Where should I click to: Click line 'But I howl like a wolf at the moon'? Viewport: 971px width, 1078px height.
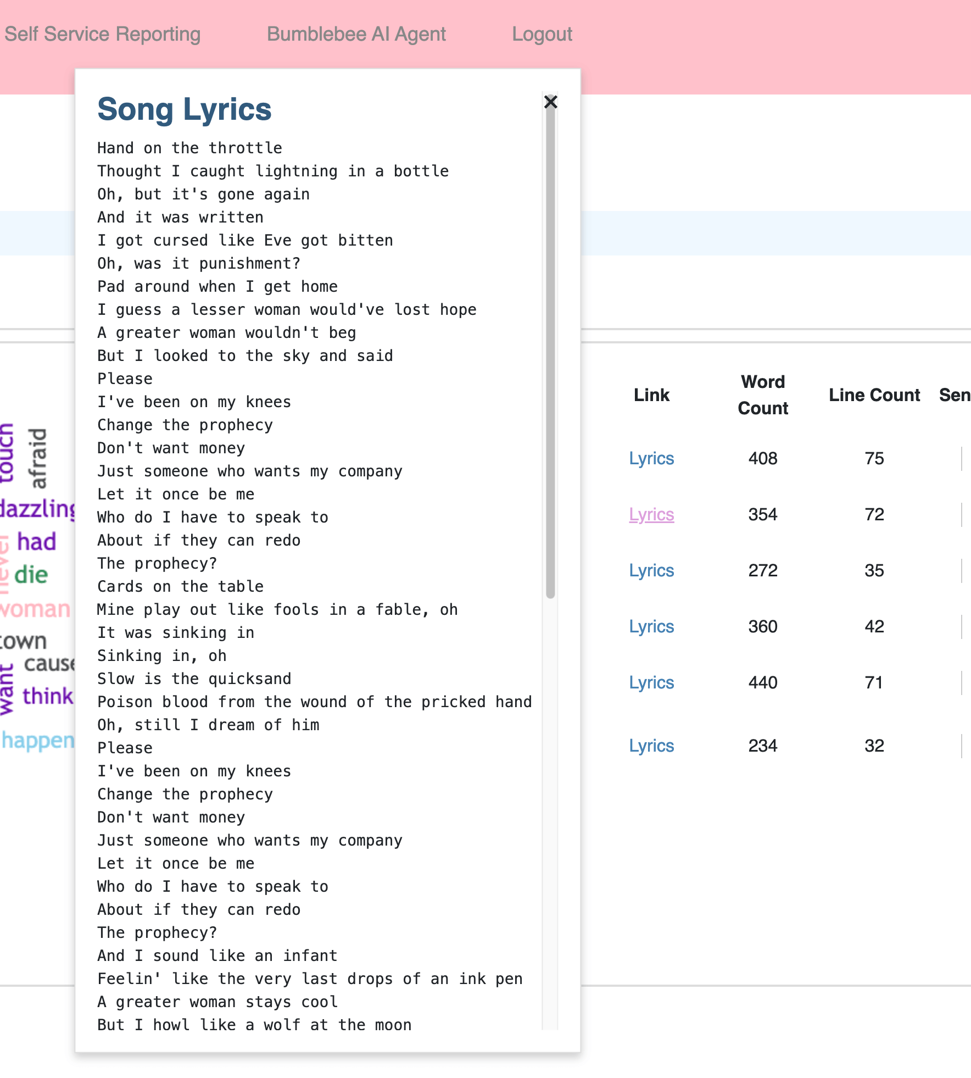tap(254, 1025)
